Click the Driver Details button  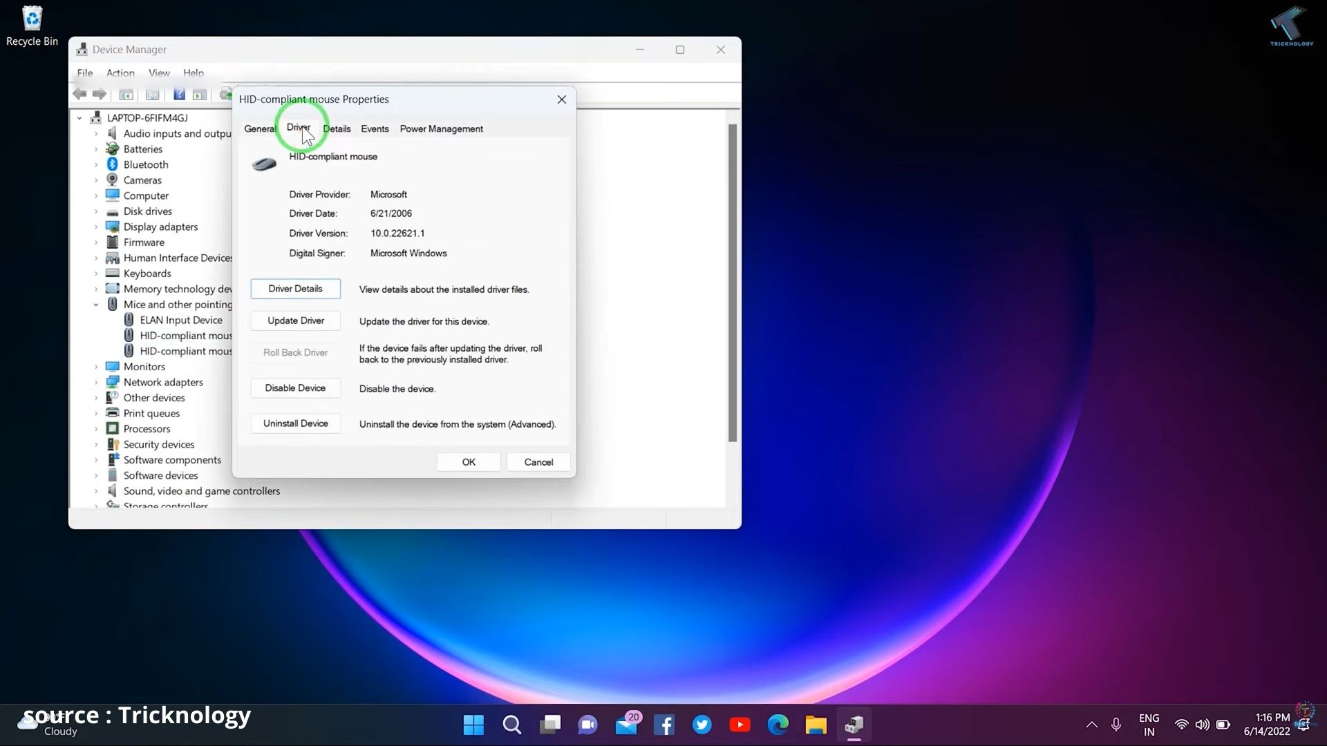pos(295,289)
